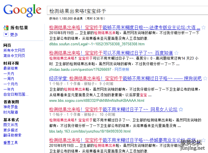
Task: Select 简体中文网页 in the sidebar
Action: (x=14, y=56)
